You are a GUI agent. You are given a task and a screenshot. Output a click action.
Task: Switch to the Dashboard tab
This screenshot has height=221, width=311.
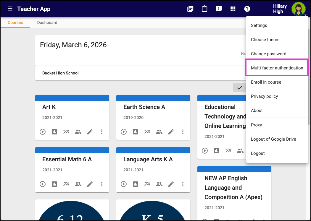(47, 22)
